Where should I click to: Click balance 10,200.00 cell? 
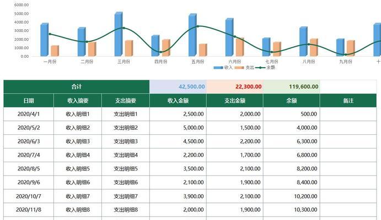(x=292, y=196)
